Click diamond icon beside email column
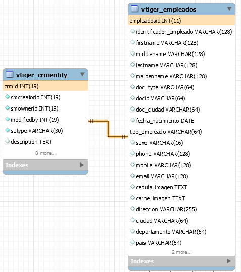 click(x=133, y=176)
